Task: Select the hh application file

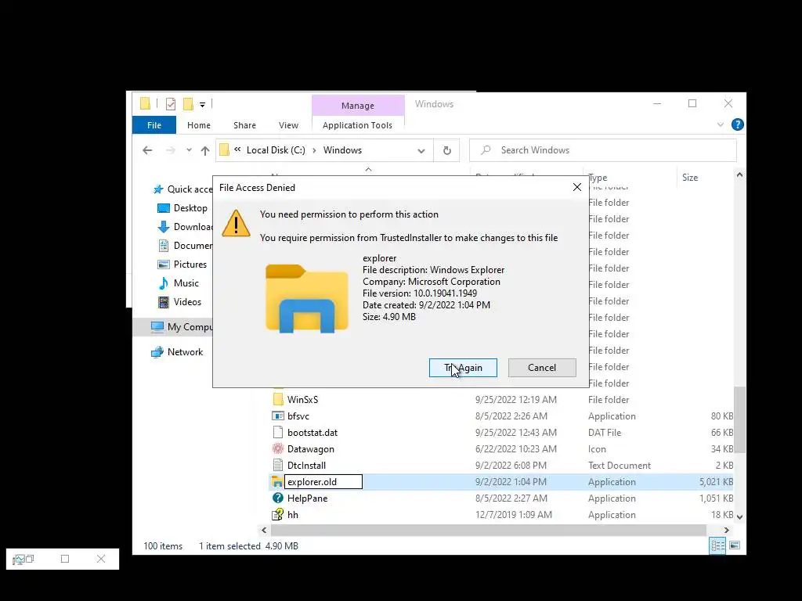Action: coord(293,515)
